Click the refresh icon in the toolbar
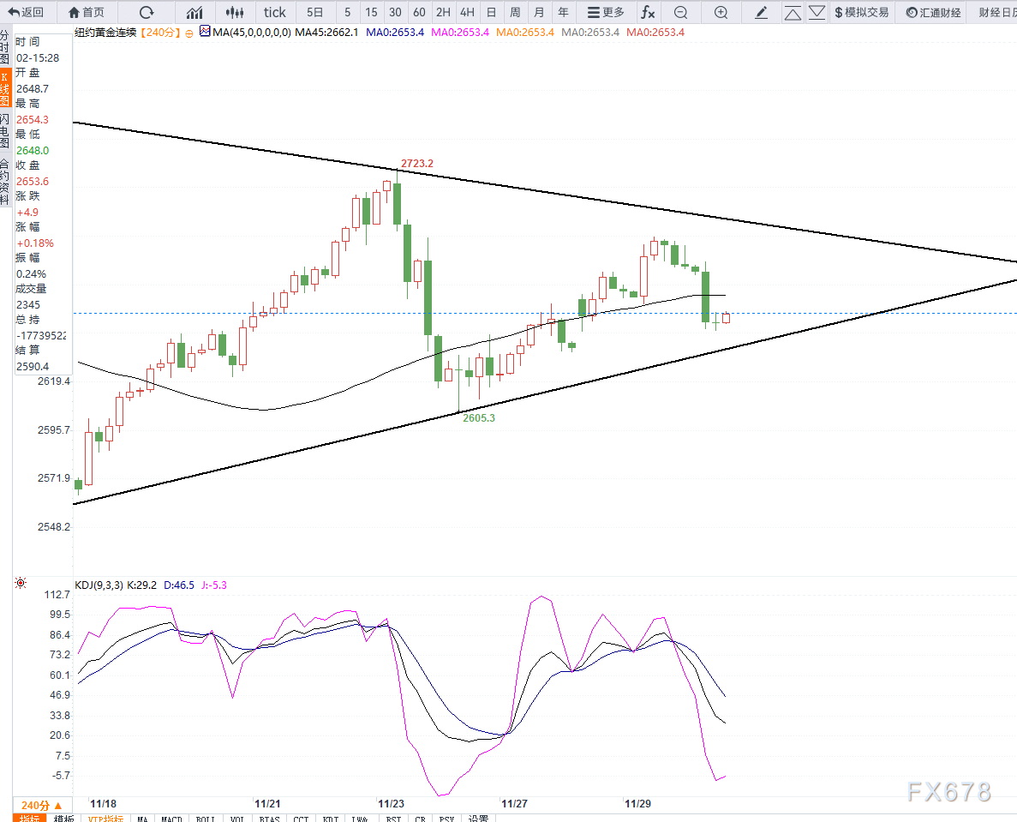This screenshot has height=822, width=1017. point(147,12)
